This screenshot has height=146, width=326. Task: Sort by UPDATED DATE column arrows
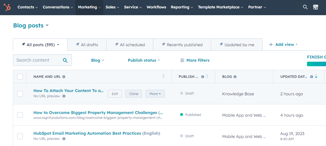point(316,76)
